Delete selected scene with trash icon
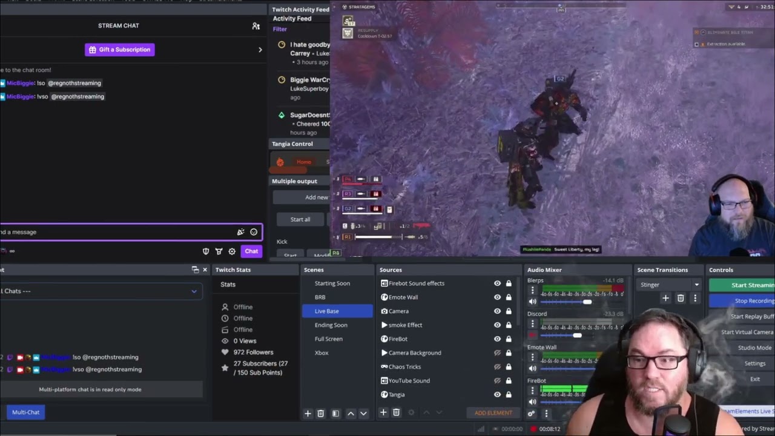Screen dimensions: 775x436 point(321,414)
